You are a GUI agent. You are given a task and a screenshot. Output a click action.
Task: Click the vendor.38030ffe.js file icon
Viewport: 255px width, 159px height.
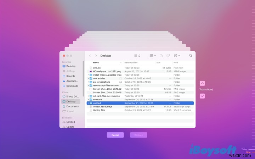click(x=91, y=107)
